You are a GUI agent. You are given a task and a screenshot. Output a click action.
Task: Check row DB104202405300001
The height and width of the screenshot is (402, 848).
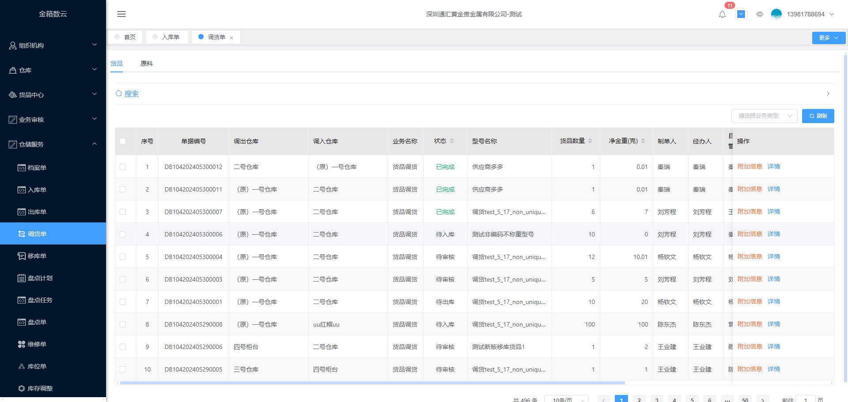click(123, 302)
